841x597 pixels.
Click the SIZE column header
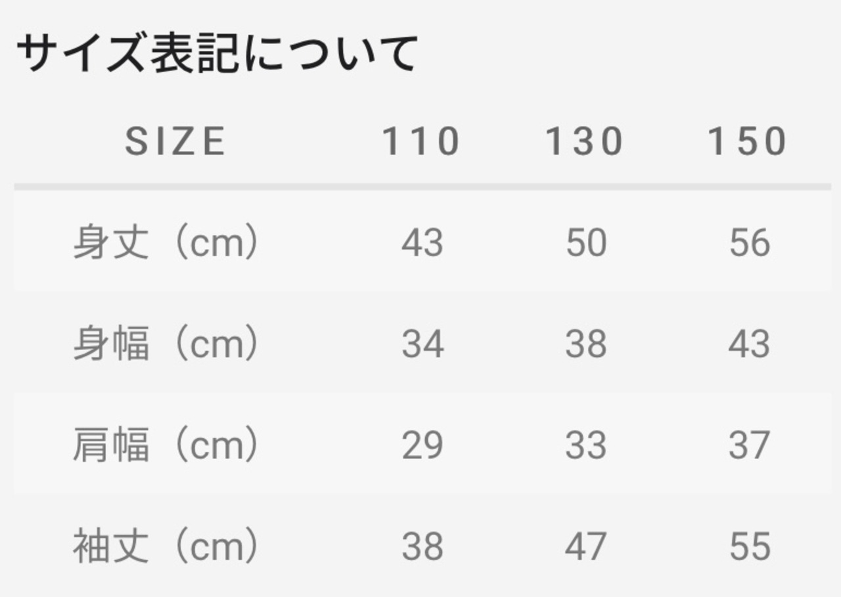175,141
